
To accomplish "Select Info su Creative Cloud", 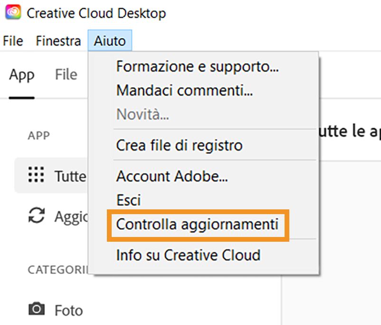I will click(x=188, y=255).
